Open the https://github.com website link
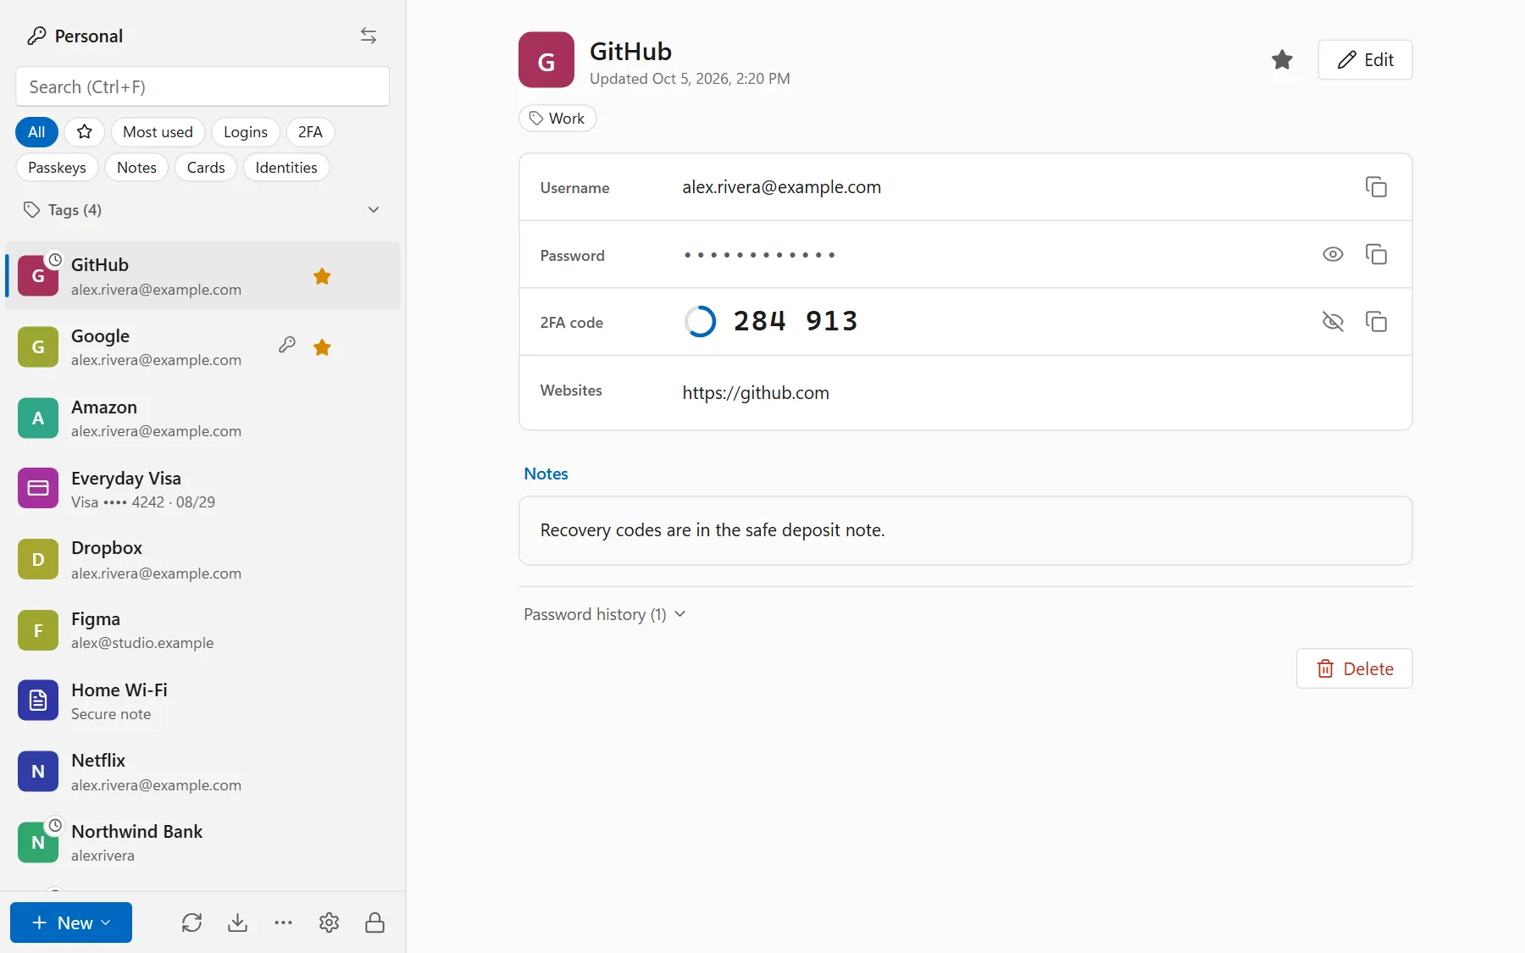Screen dimensions: 1525x953 pos(756,393)
